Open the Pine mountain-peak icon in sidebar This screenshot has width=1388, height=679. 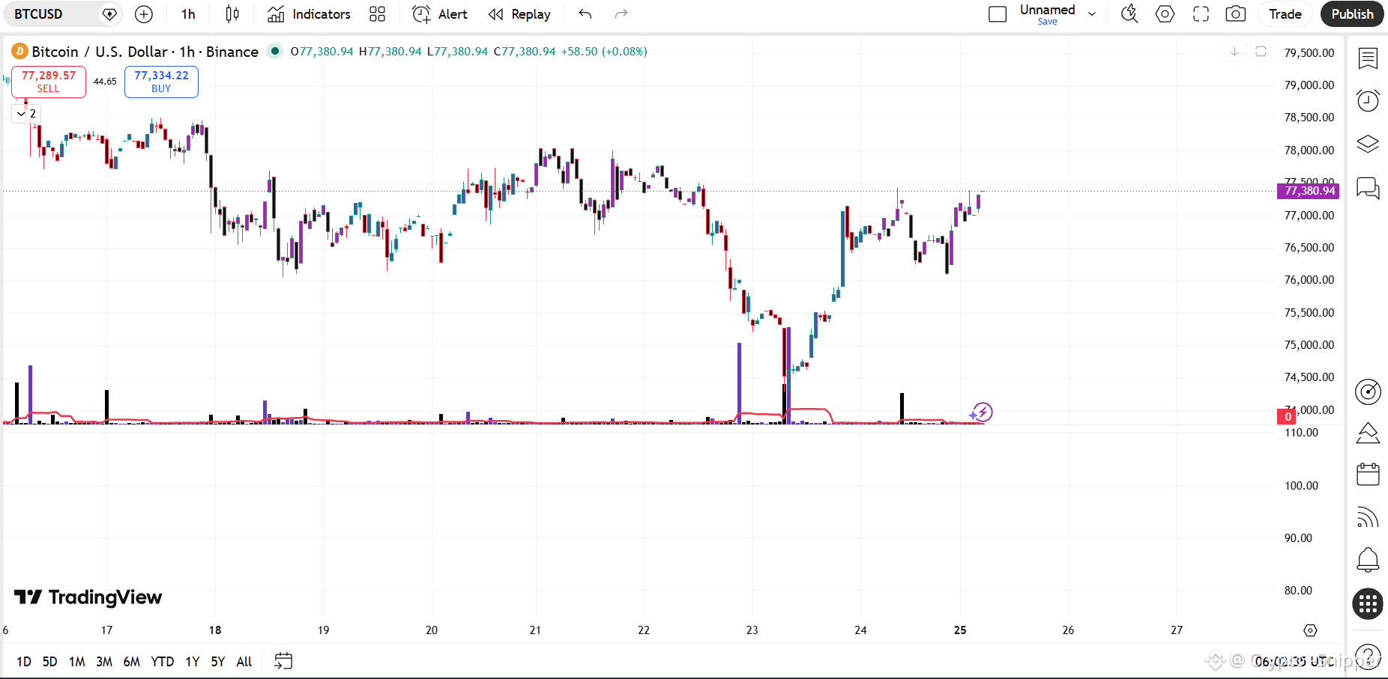coord(1368,433)
